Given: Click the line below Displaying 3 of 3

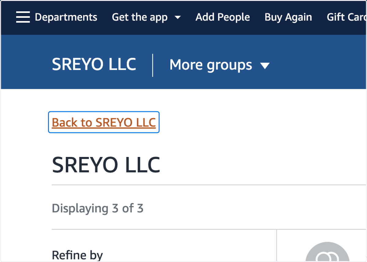Looking at the screenshot, I should [209, 229].
